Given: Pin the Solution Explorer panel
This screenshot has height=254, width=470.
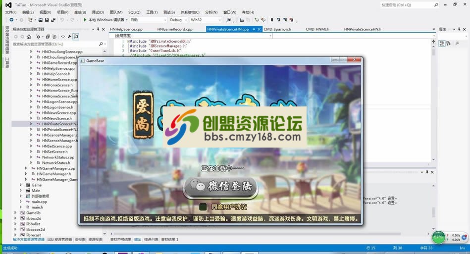Looking at the screenshot, I should [x=98, y=29].
